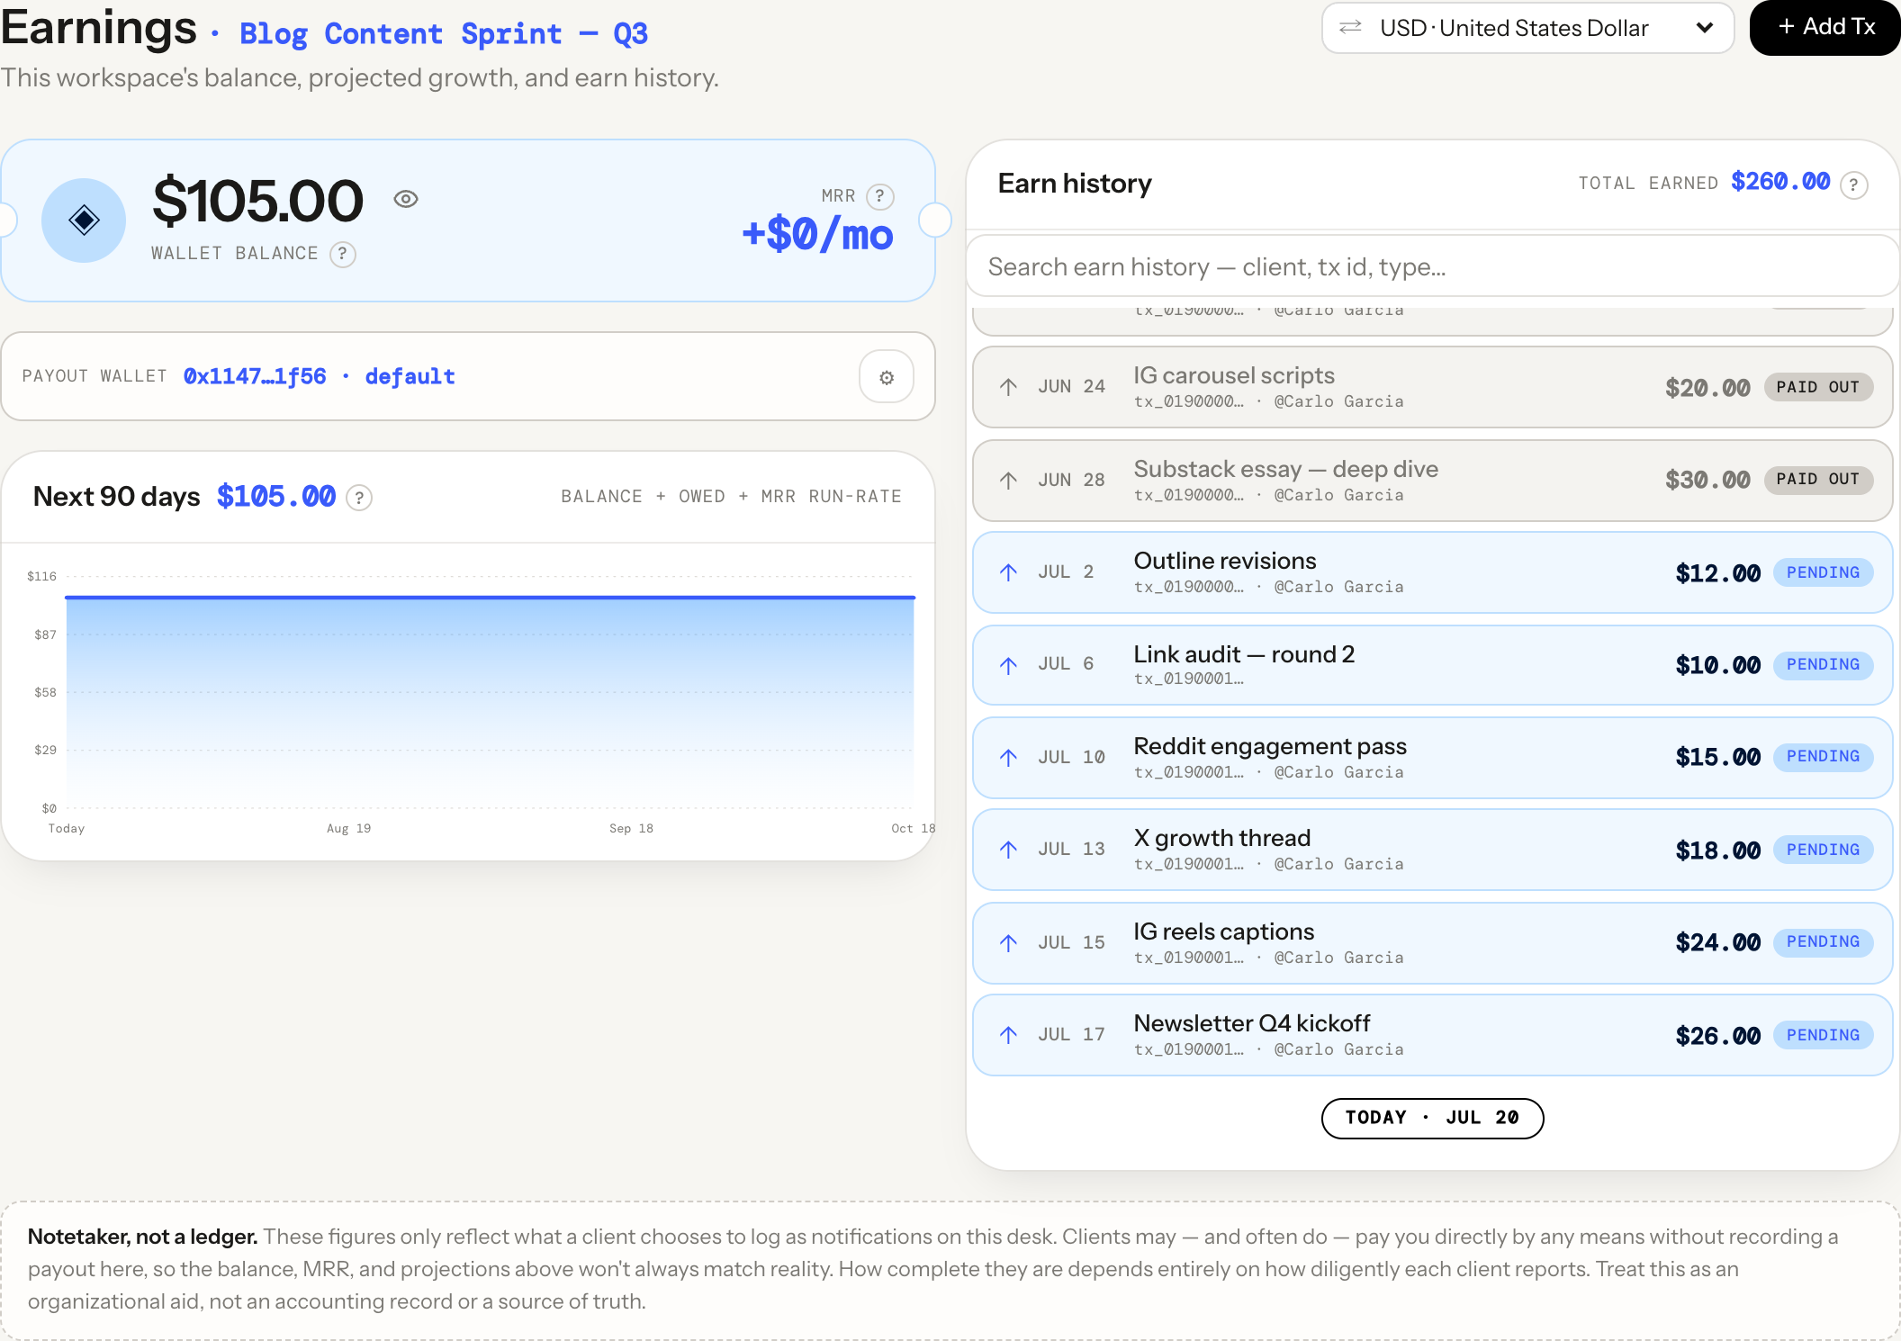Click the $12.00 amount on Outline revisions
Viewport: 1901px width, 1341px height.
click(x=1717, y=573)
